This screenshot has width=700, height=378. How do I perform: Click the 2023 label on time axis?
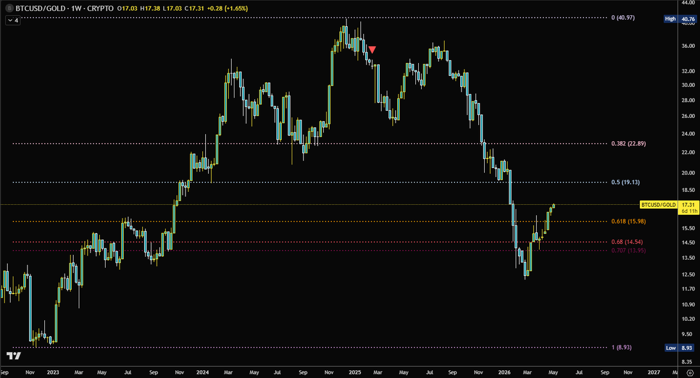tap(52, 371)
